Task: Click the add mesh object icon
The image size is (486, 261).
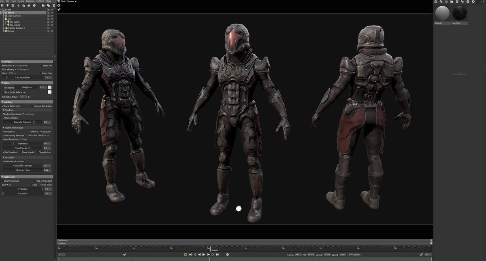Action: coord(2,5)
